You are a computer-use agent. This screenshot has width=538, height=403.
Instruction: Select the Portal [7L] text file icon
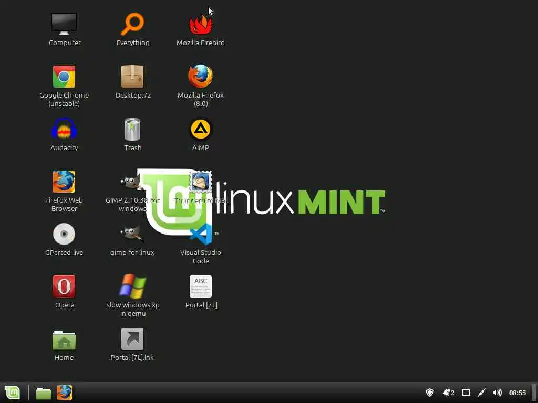pos(201,287)
